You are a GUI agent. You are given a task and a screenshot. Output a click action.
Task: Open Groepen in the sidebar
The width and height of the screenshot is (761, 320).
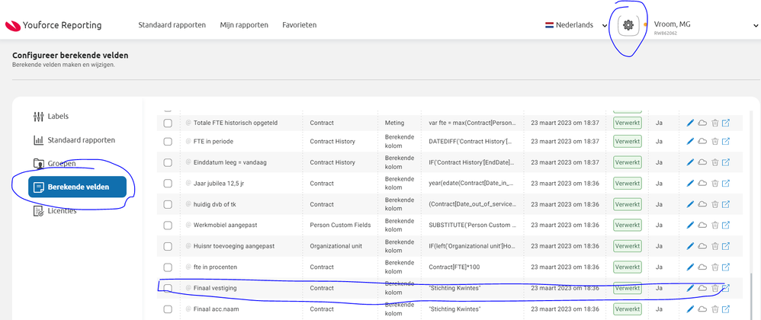coord(54,164)
